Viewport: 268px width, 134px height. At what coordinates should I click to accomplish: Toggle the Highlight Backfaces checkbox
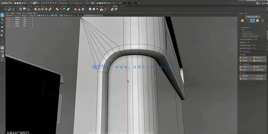pyautogui.click(x=241, y=34)
